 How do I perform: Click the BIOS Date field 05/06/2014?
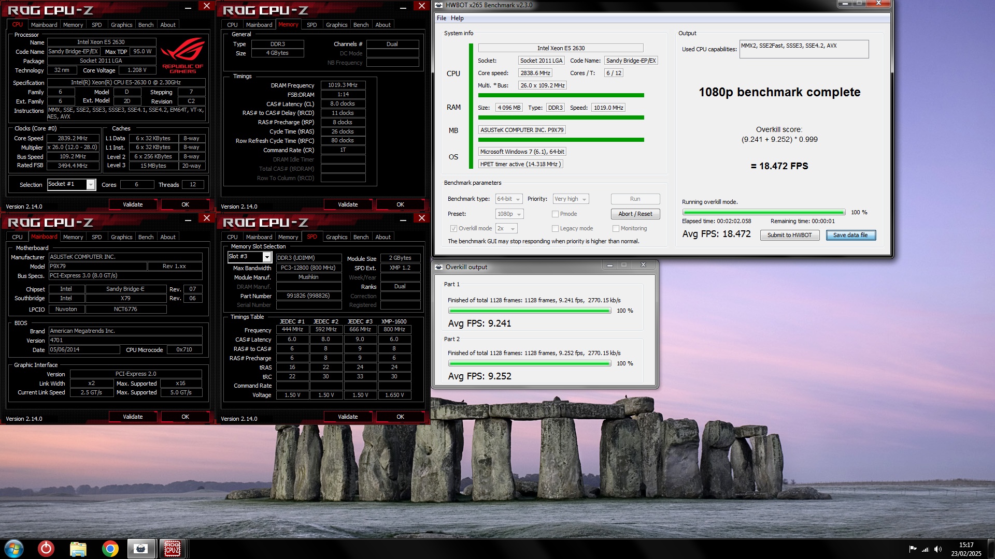click(84, 349)
